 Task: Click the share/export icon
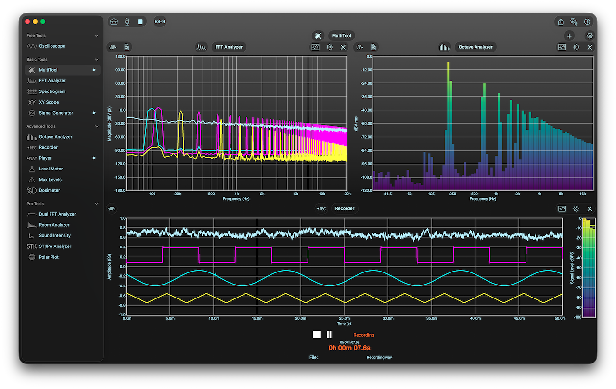coord(561,22)
